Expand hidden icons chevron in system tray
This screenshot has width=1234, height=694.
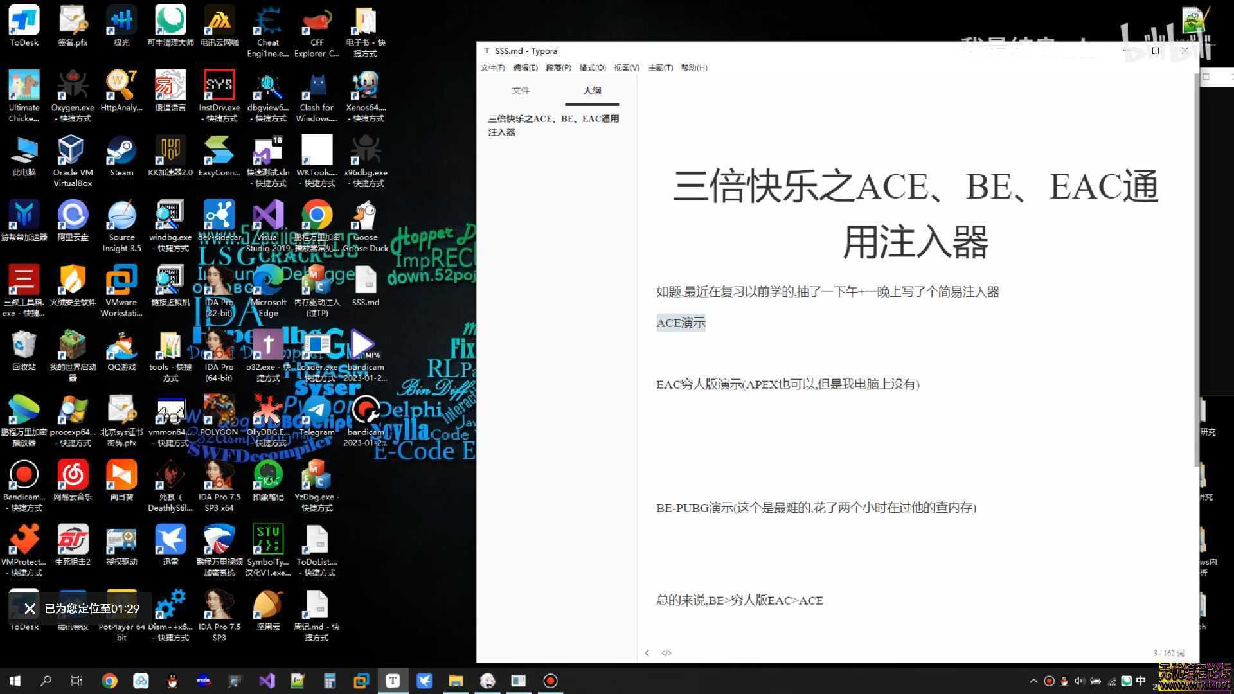click(1033, 681)
